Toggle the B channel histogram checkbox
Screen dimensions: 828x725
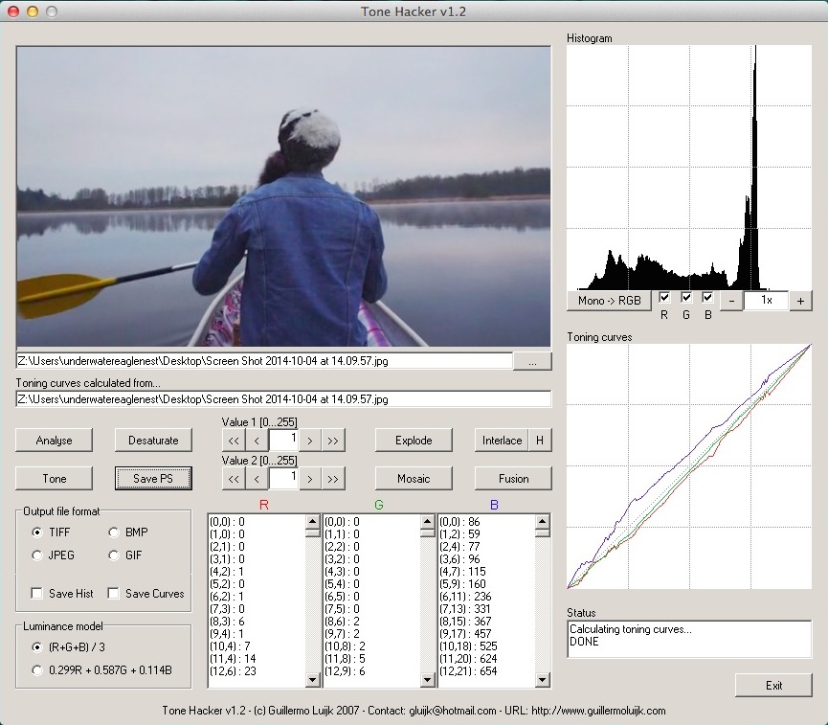(707, 298)
